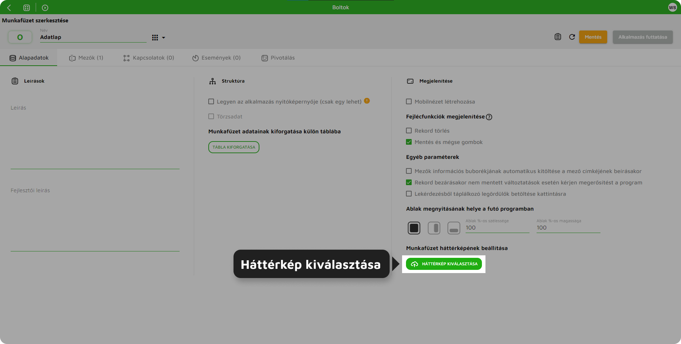Open the nine-dot grid icon selector
Screen dimensions: 681x344
coord(155,38)
